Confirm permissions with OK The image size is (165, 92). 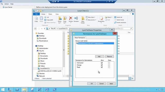tap(92, 84)
